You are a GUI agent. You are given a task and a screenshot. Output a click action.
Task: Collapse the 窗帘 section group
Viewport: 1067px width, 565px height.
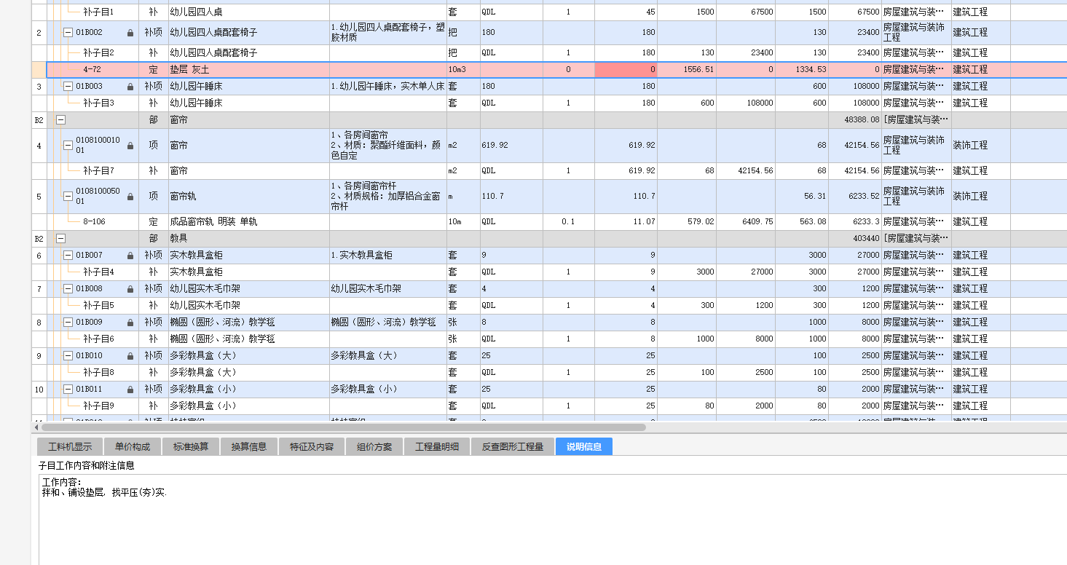[x=60, y=120]
